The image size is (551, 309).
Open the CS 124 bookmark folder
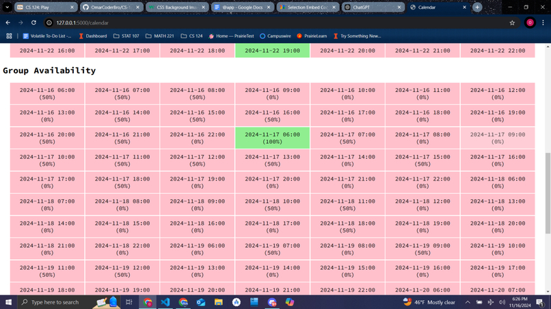point(191,35)
